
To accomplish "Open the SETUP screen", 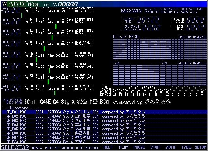I will point(200,147).
